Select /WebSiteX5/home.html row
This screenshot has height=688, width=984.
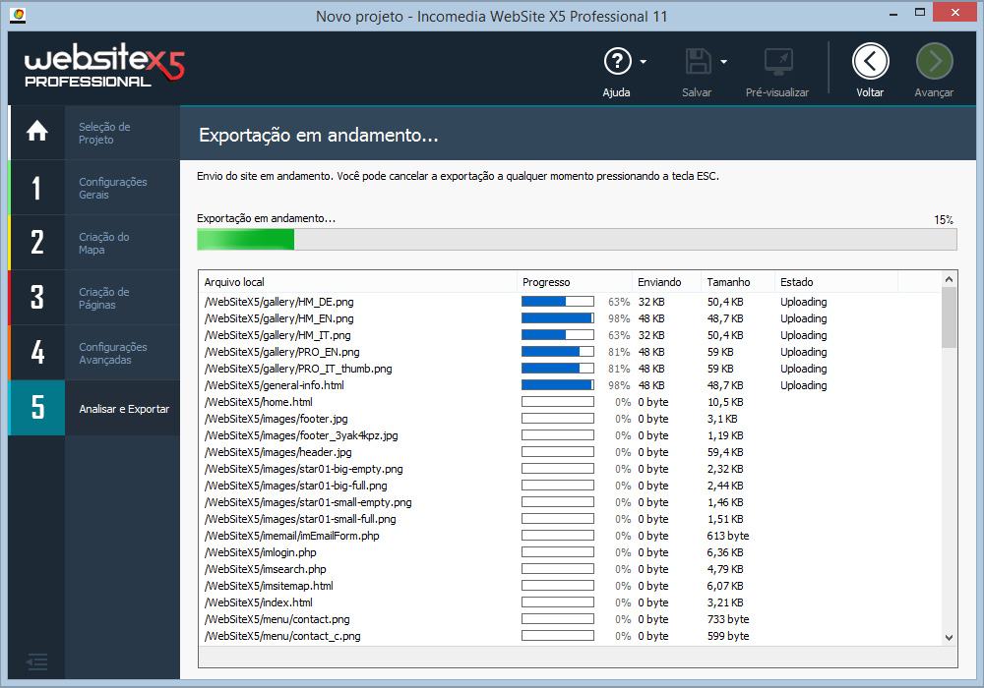click(570, 402)
